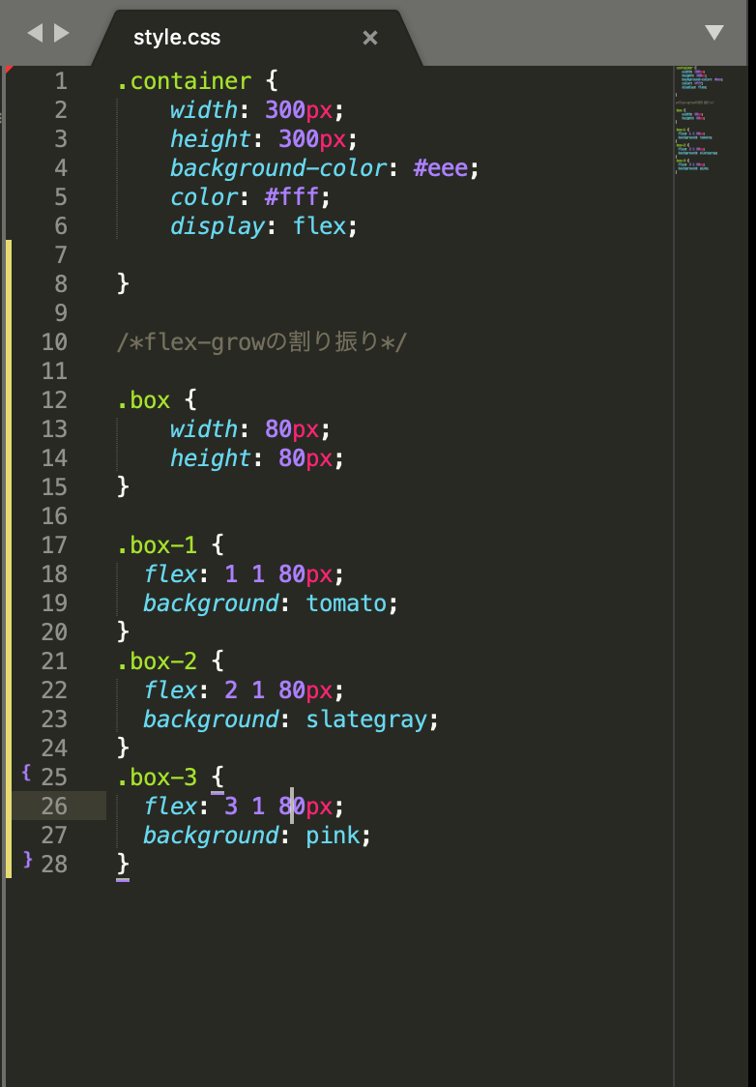Click line number 10 in gutter
This screenshot has width=756, height=1087.
54,341
